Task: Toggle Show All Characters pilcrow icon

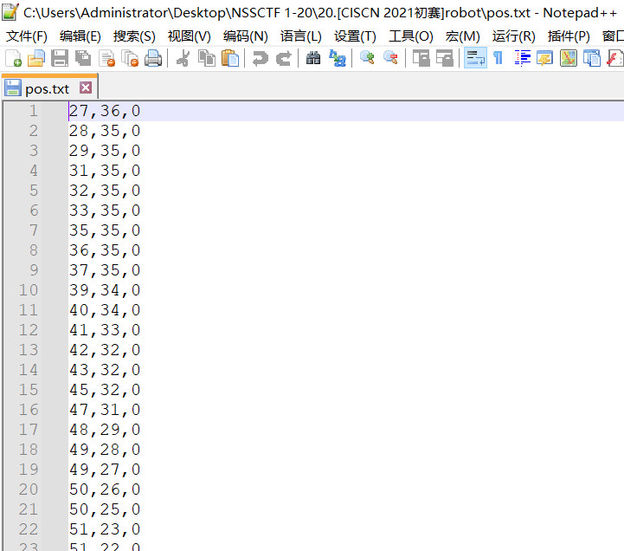Action: [498, 59]
